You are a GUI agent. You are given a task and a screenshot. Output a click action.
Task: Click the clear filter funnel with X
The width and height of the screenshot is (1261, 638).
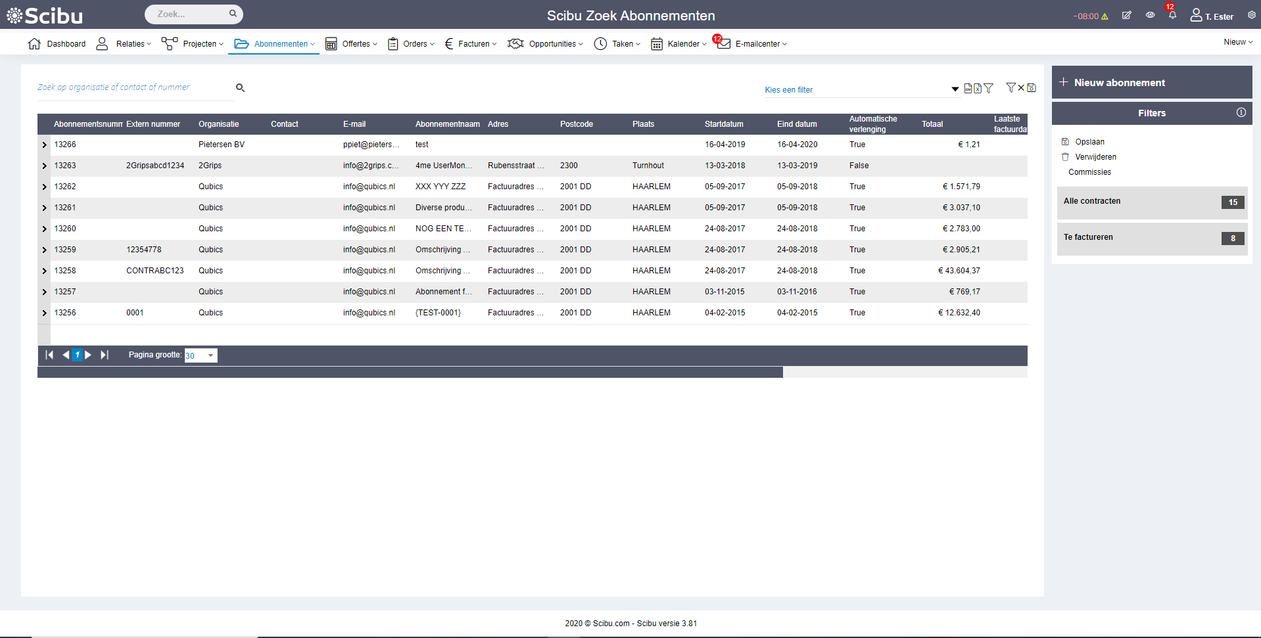[x=1015, y=87]
